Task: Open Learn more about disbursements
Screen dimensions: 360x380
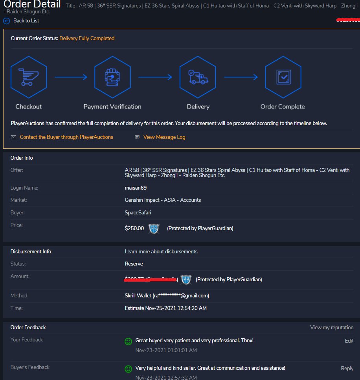Action: coord(161,251)
